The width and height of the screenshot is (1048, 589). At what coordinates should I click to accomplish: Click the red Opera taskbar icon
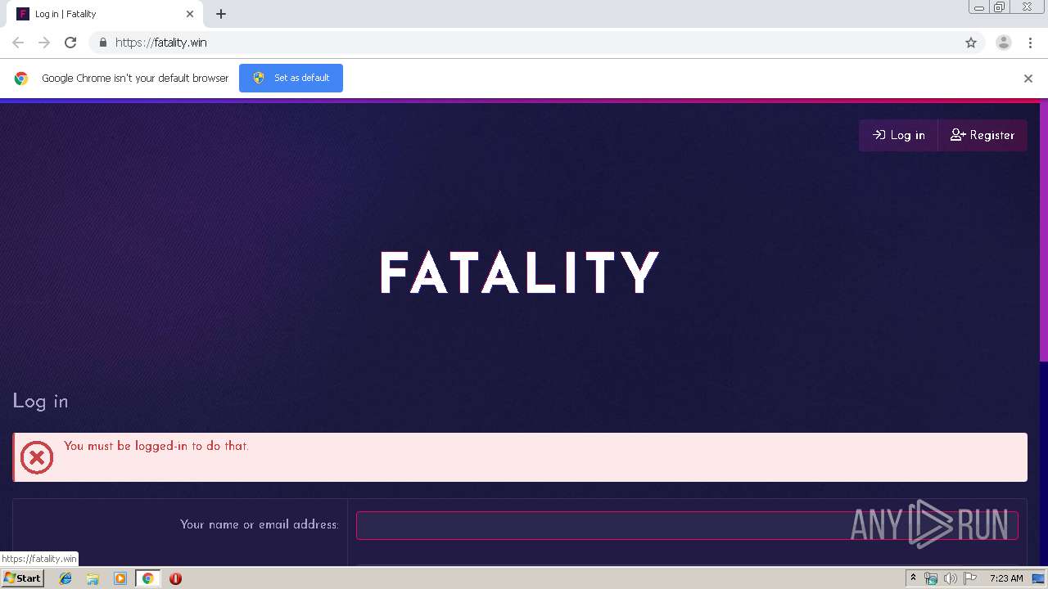175,578
